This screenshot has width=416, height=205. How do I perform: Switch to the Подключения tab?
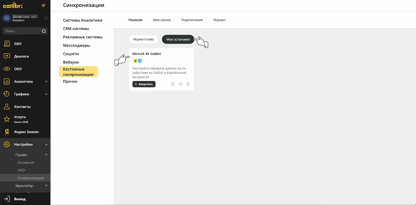click(192, 20)
